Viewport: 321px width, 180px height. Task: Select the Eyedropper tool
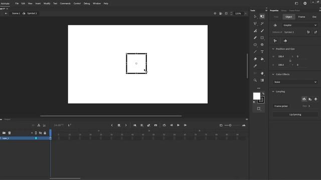click(255, 66)
